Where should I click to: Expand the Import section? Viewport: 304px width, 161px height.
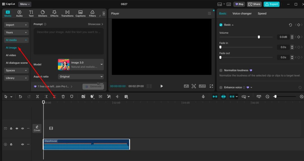[x=16, y=25]
